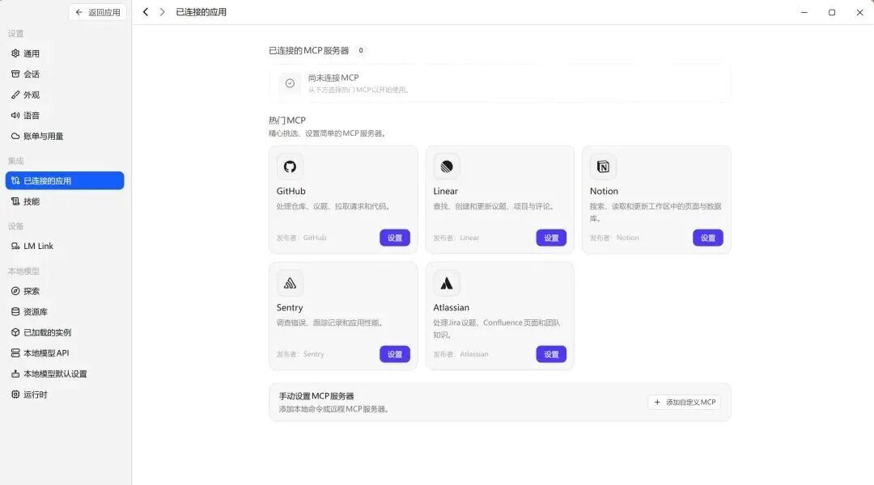
Task: Open 资源库 library page
Action: click(x=65, y=312)
